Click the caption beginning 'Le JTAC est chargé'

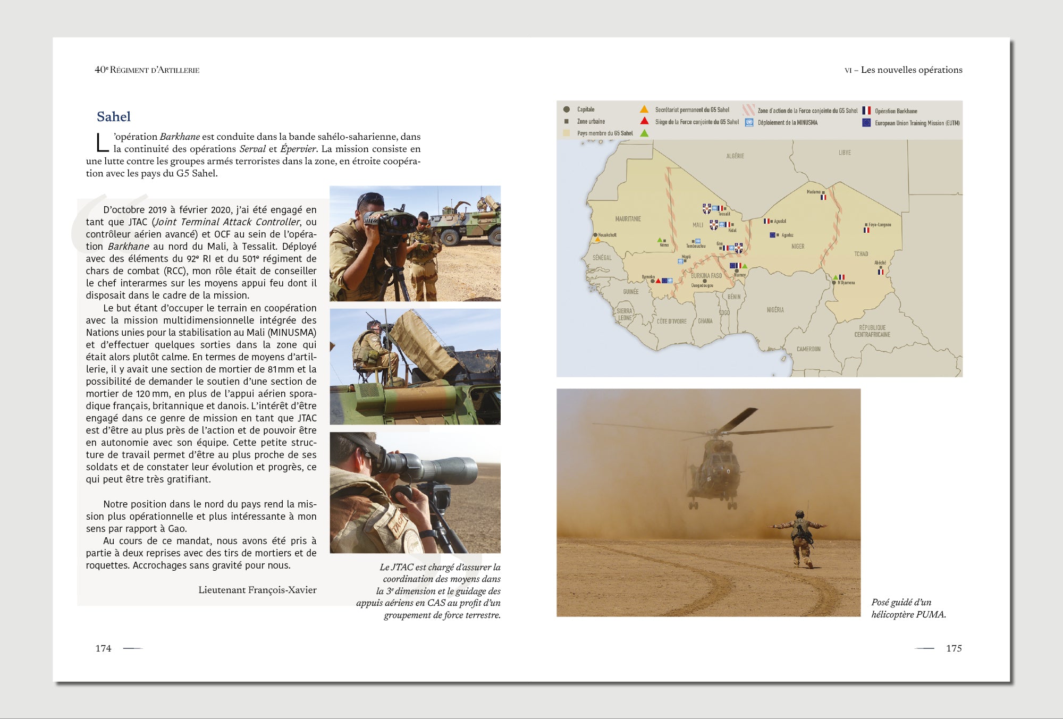click(428, 591)
